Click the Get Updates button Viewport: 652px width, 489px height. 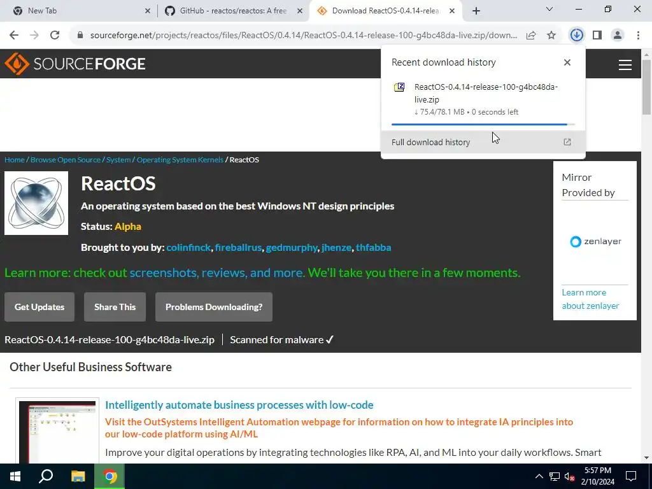click(x=39, y=307)
